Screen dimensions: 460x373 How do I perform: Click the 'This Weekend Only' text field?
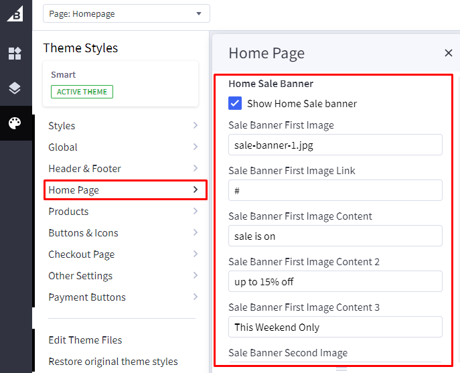tap(335, 327)
